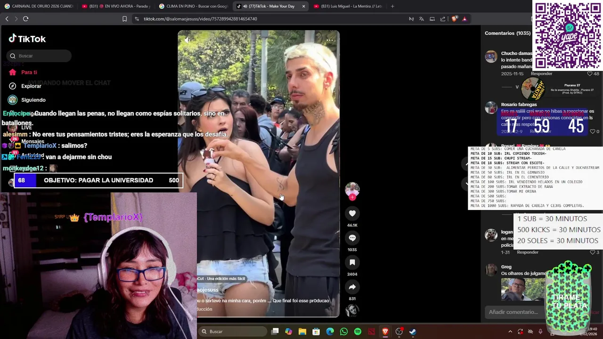Like Chucho damas comment (48 hearts)
The width and height of the screenshot is (603, 339).
point(589,73)
